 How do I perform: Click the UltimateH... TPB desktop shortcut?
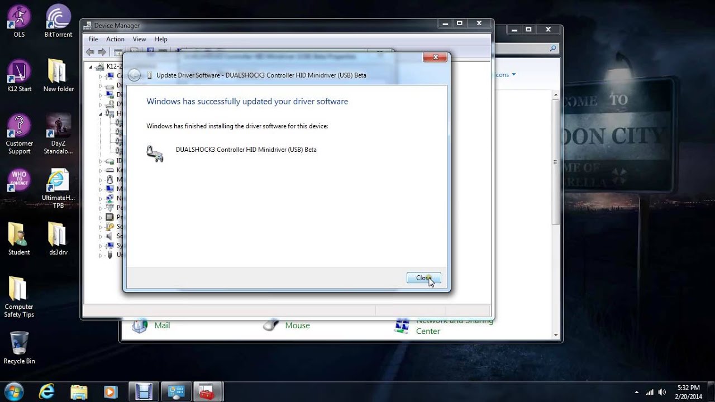[x=58, y=189]
